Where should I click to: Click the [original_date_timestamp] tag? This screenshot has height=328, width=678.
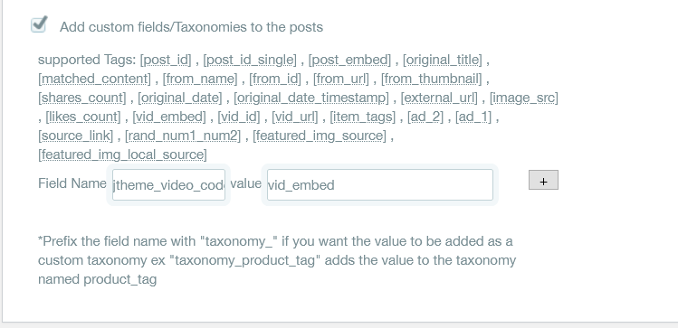[311, 98]
